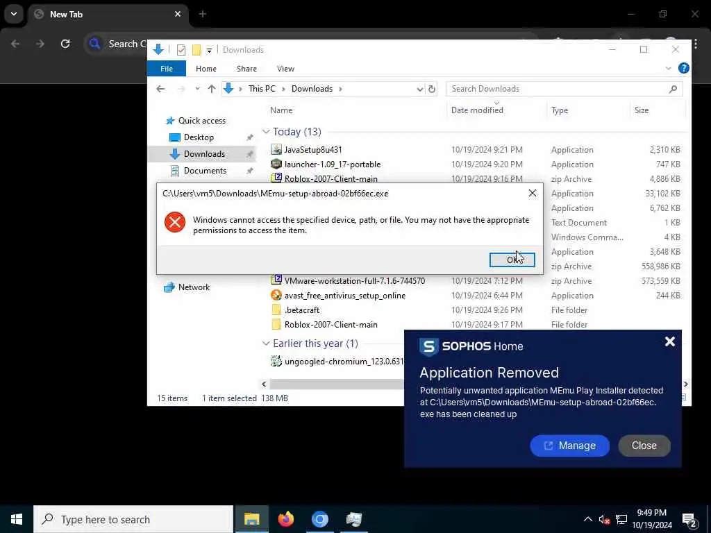Click the search magnifier icon in Explorer
Viewport: 711px width, 533px height.
point(673,89)
